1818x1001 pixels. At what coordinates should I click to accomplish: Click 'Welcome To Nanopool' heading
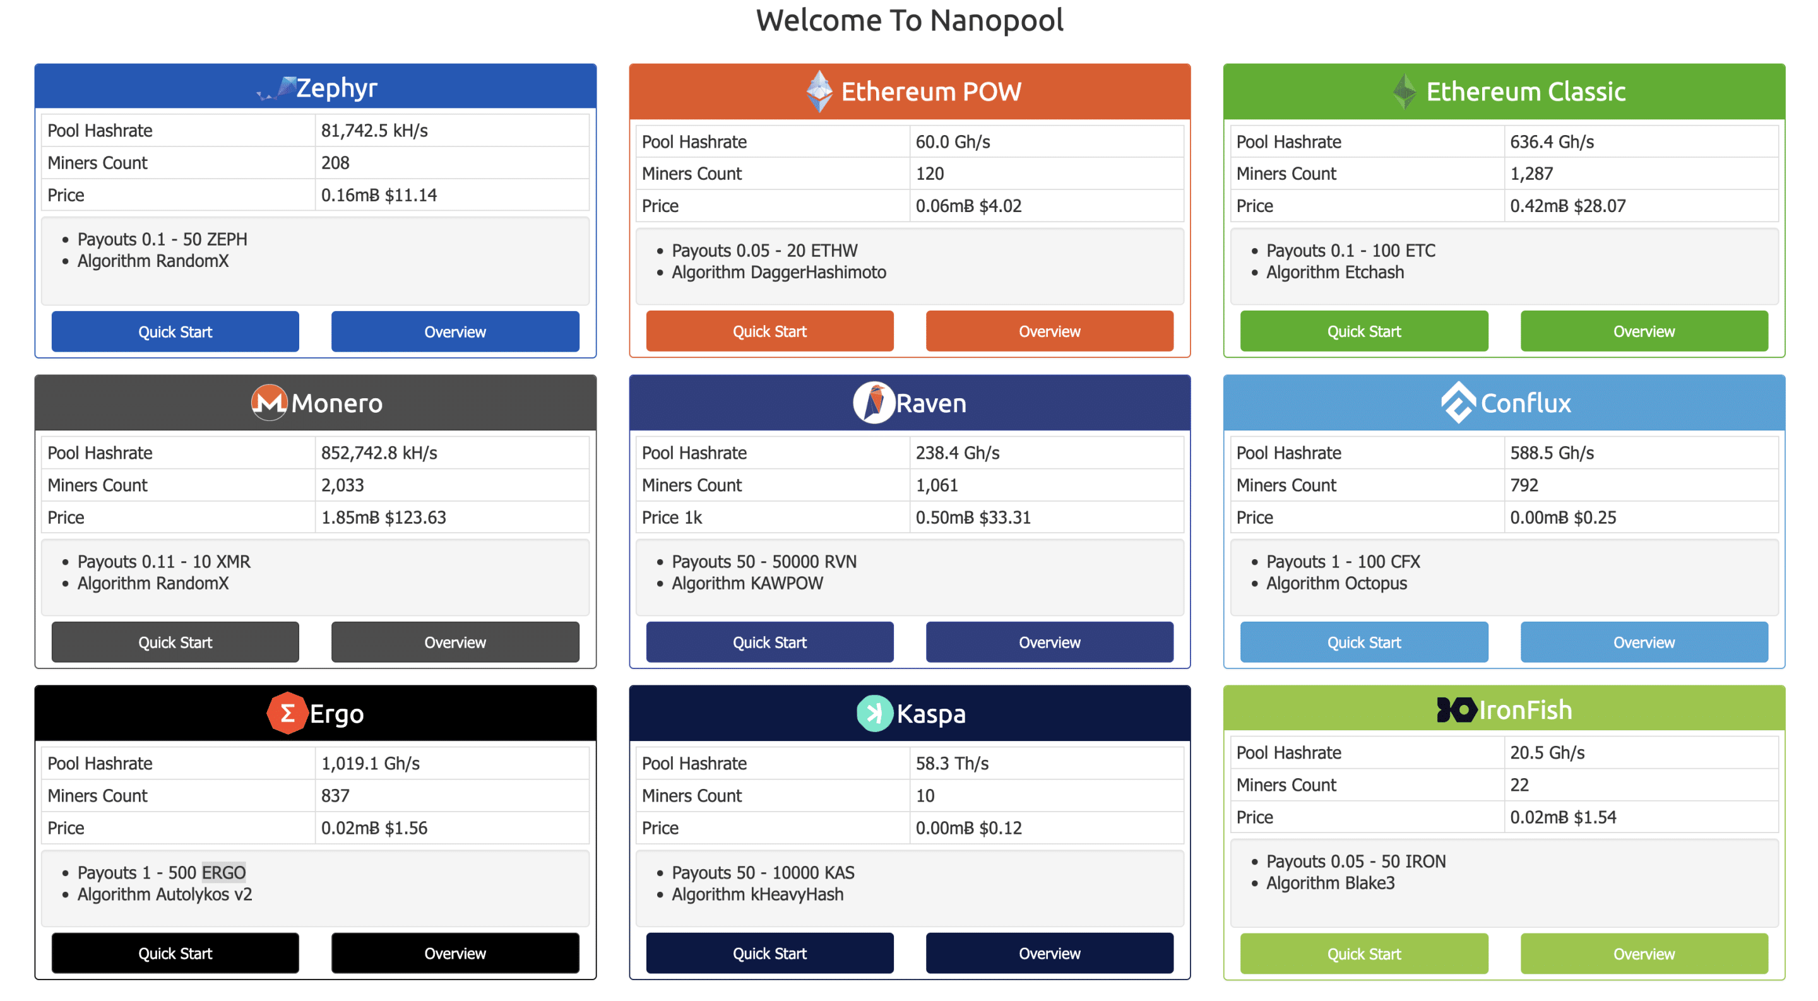click(909, 20)
